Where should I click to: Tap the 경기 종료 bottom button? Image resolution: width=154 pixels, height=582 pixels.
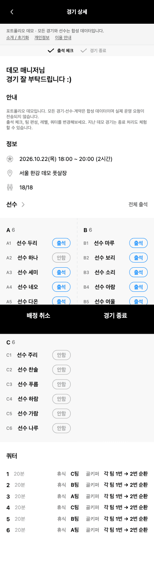coord(115,316)
